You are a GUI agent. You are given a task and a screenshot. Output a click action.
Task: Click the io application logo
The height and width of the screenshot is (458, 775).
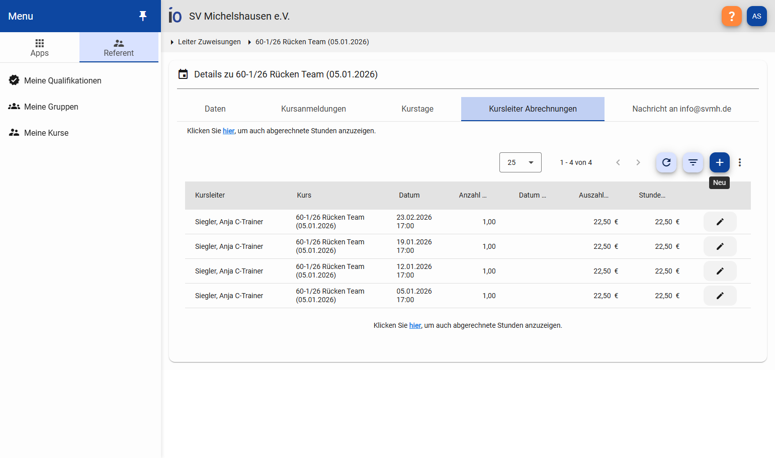[x=175, y=16]
